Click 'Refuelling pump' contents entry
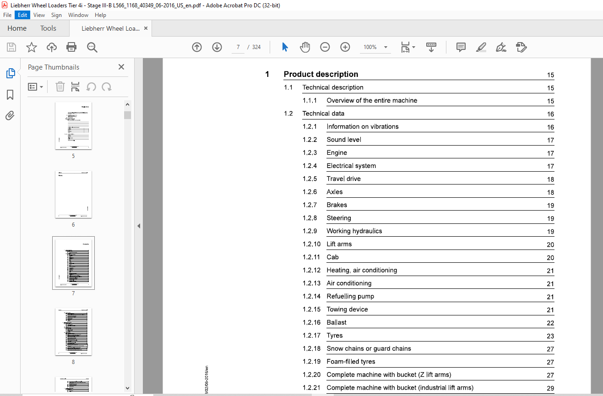This screenshot has height=396, width=603. coord(350,296)
